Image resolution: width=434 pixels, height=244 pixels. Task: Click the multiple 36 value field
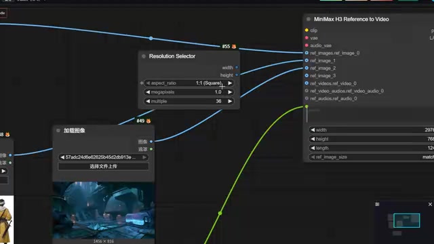click(189, 101)
